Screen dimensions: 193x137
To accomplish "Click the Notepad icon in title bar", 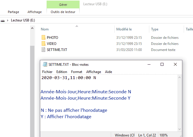I will click(45, 65).
